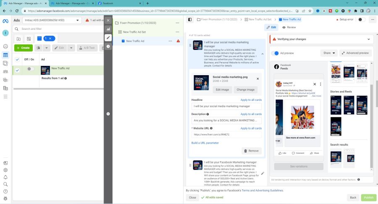378x204 pixels.
Task: Click Fiverr Promotion breadcrumb link
Action: pyautogui.click(x=219, y=19)
